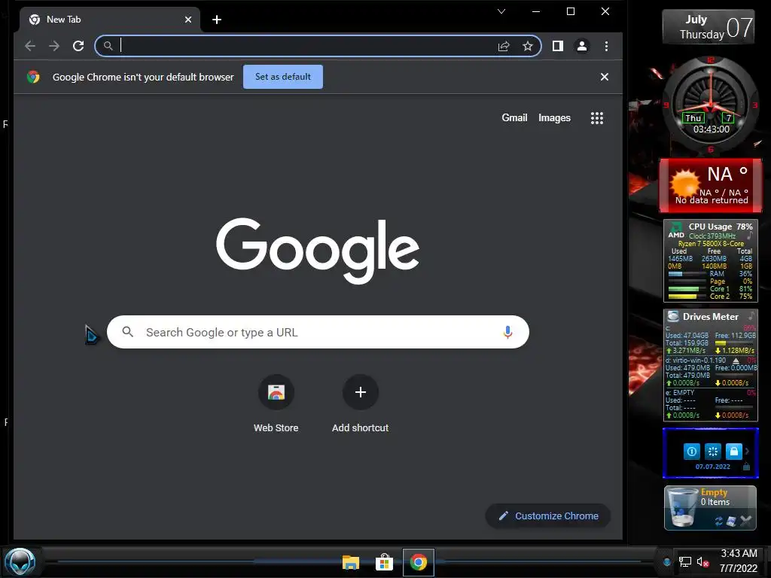Open the Chrome profile avatar

tap(582, 46)
